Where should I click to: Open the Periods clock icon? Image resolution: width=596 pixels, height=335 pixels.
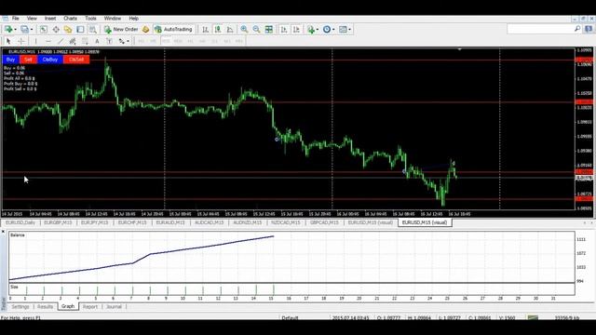pos(327,29)
